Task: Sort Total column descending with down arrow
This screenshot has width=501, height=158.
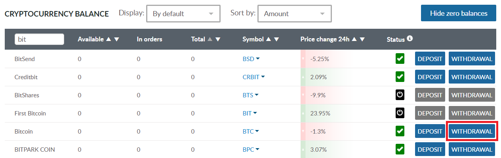Action: point(218,39)
